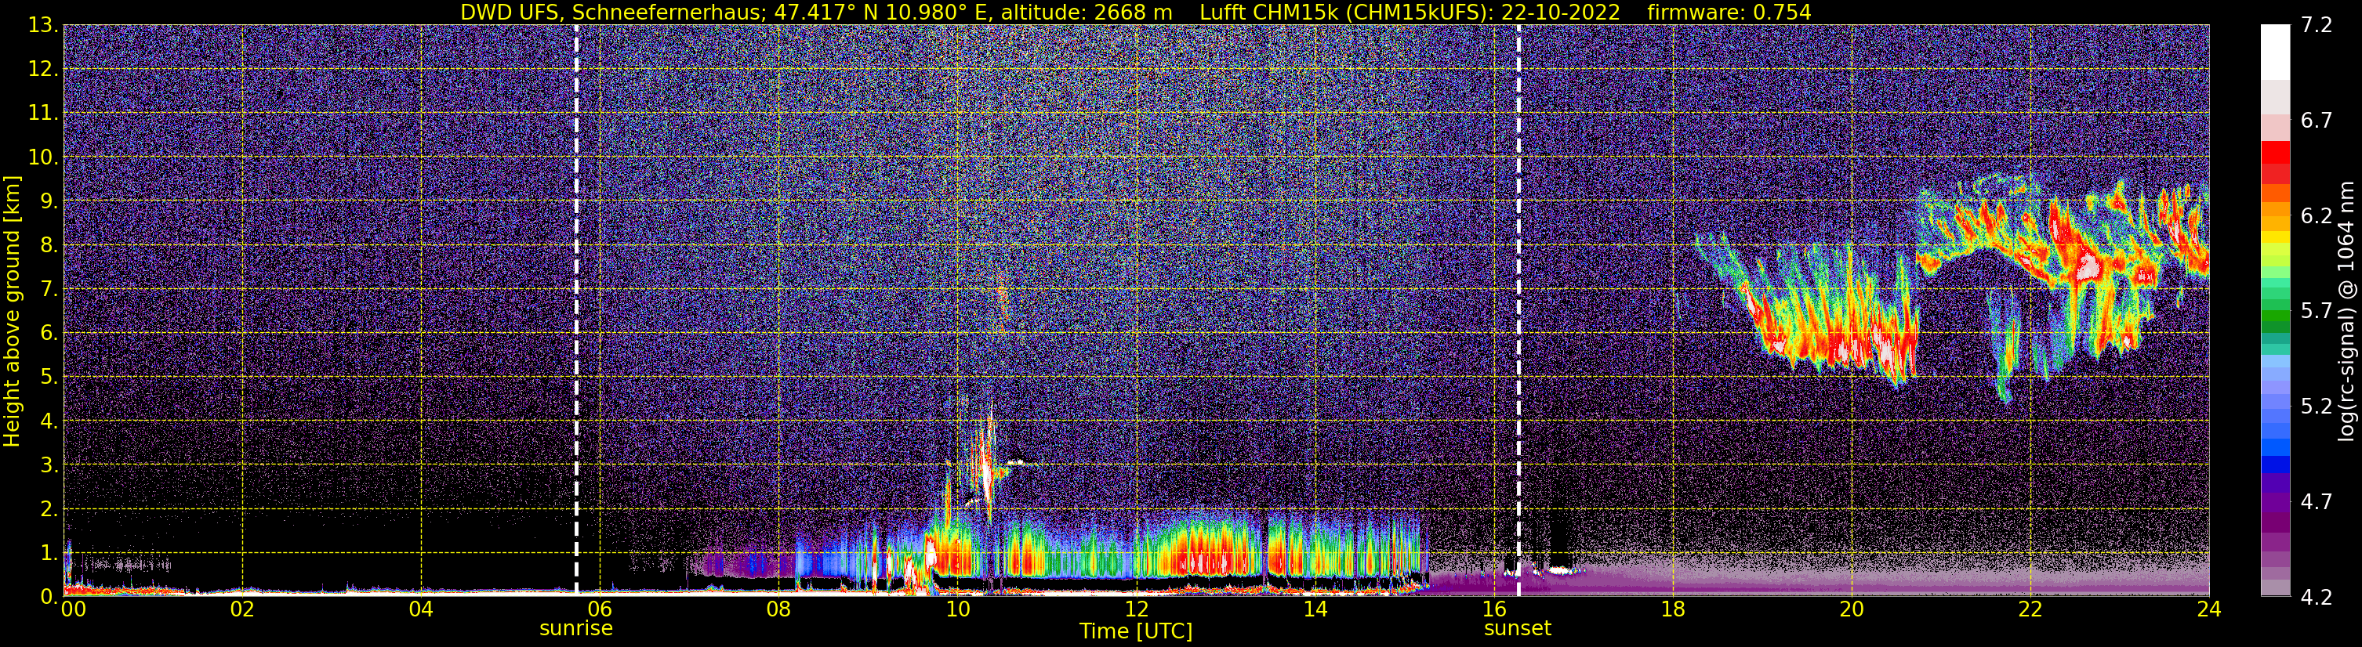Click the 'sunrise' label below the axis

[x=576, y=629]
